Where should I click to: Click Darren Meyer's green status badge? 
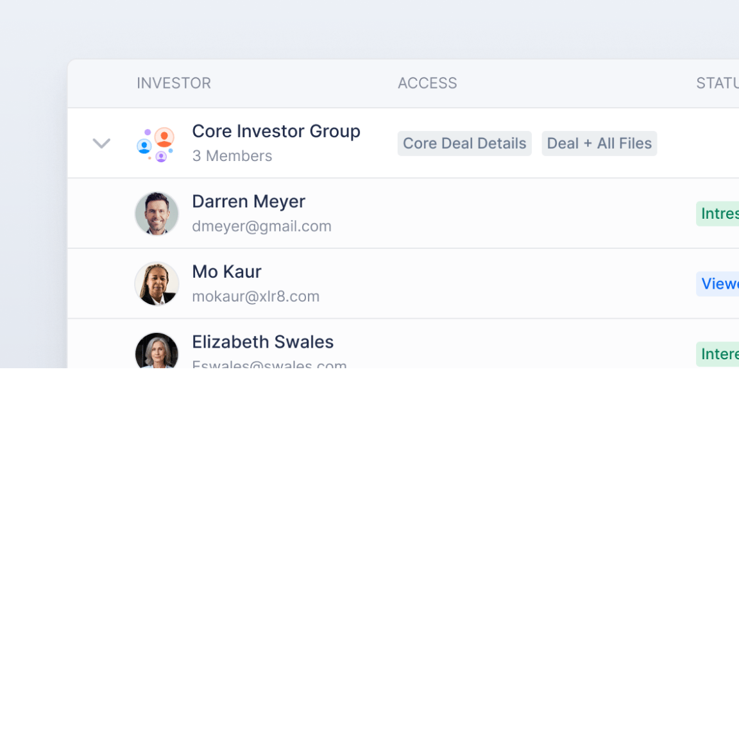[x=718, y=214]
